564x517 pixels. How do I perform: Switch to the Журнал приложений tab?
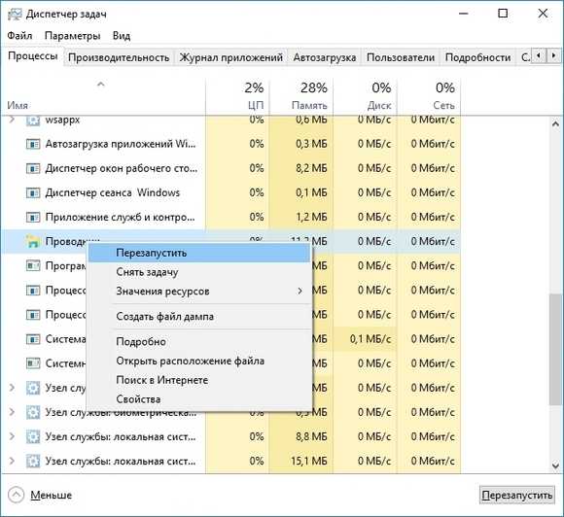point(230,57)
